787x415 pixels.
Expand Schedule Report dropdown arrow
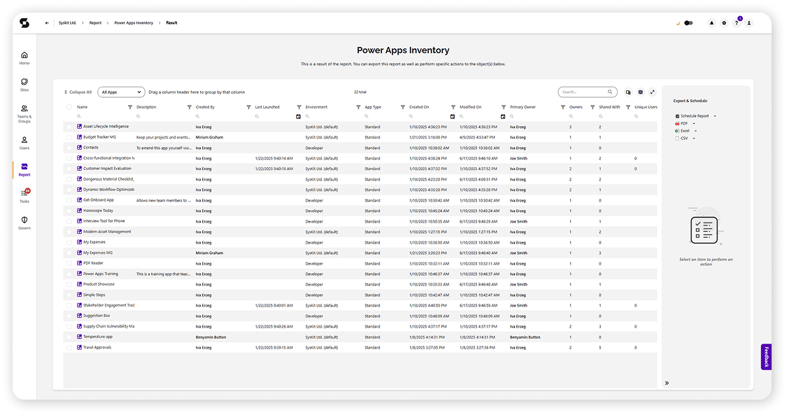coord(715,116)
